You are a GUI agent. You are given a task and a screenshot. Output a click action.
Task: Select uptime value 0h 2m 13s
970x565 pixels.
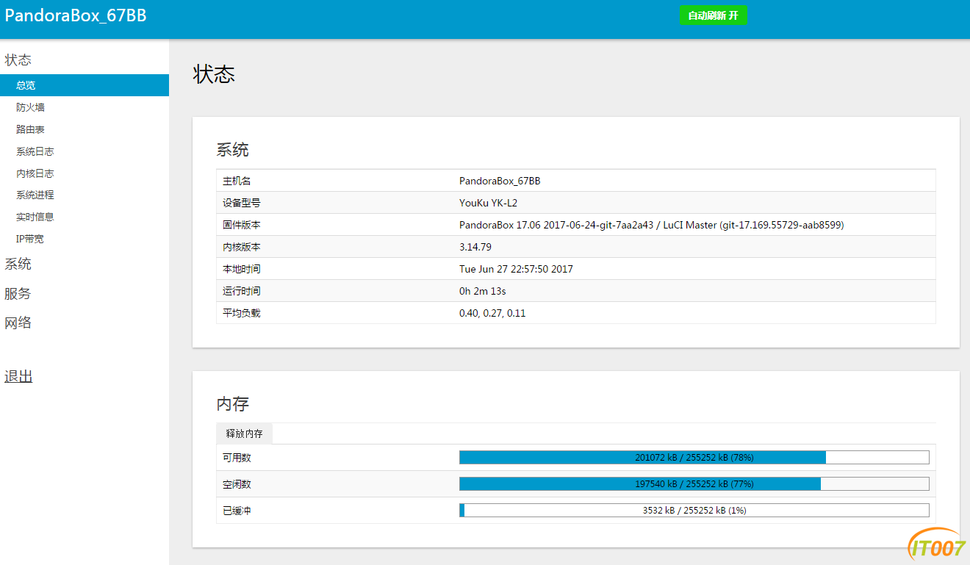pyautogui.click(x=483, y=291)
